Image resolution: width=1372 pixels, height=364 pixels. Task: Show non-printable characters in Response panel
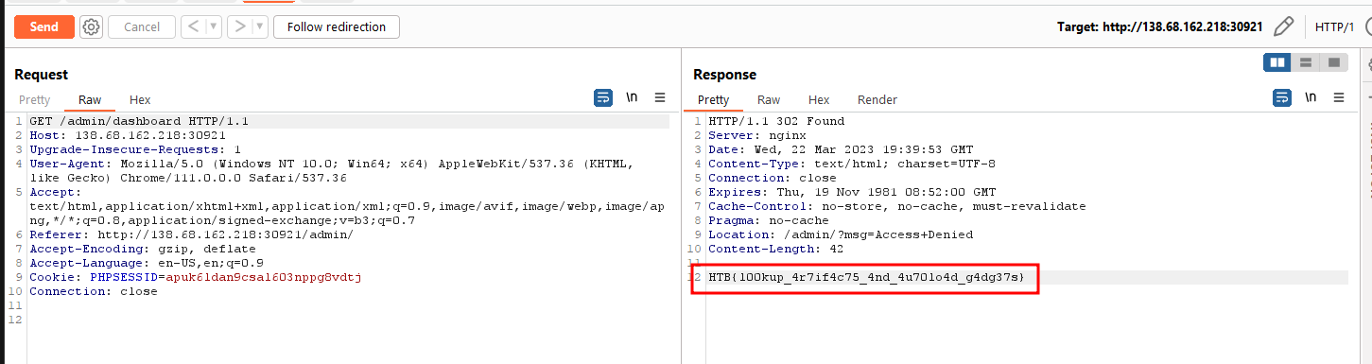coord(1311,97)
